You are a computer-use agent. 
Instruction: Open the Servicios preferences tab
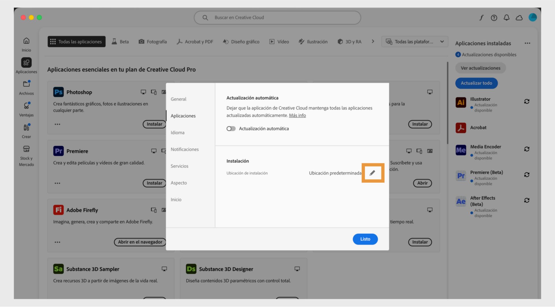(180, 166)
